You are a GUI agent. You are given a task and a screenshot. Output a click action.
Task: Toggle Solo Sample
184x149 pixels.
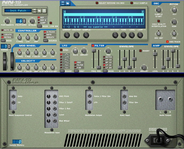point(132,3)
